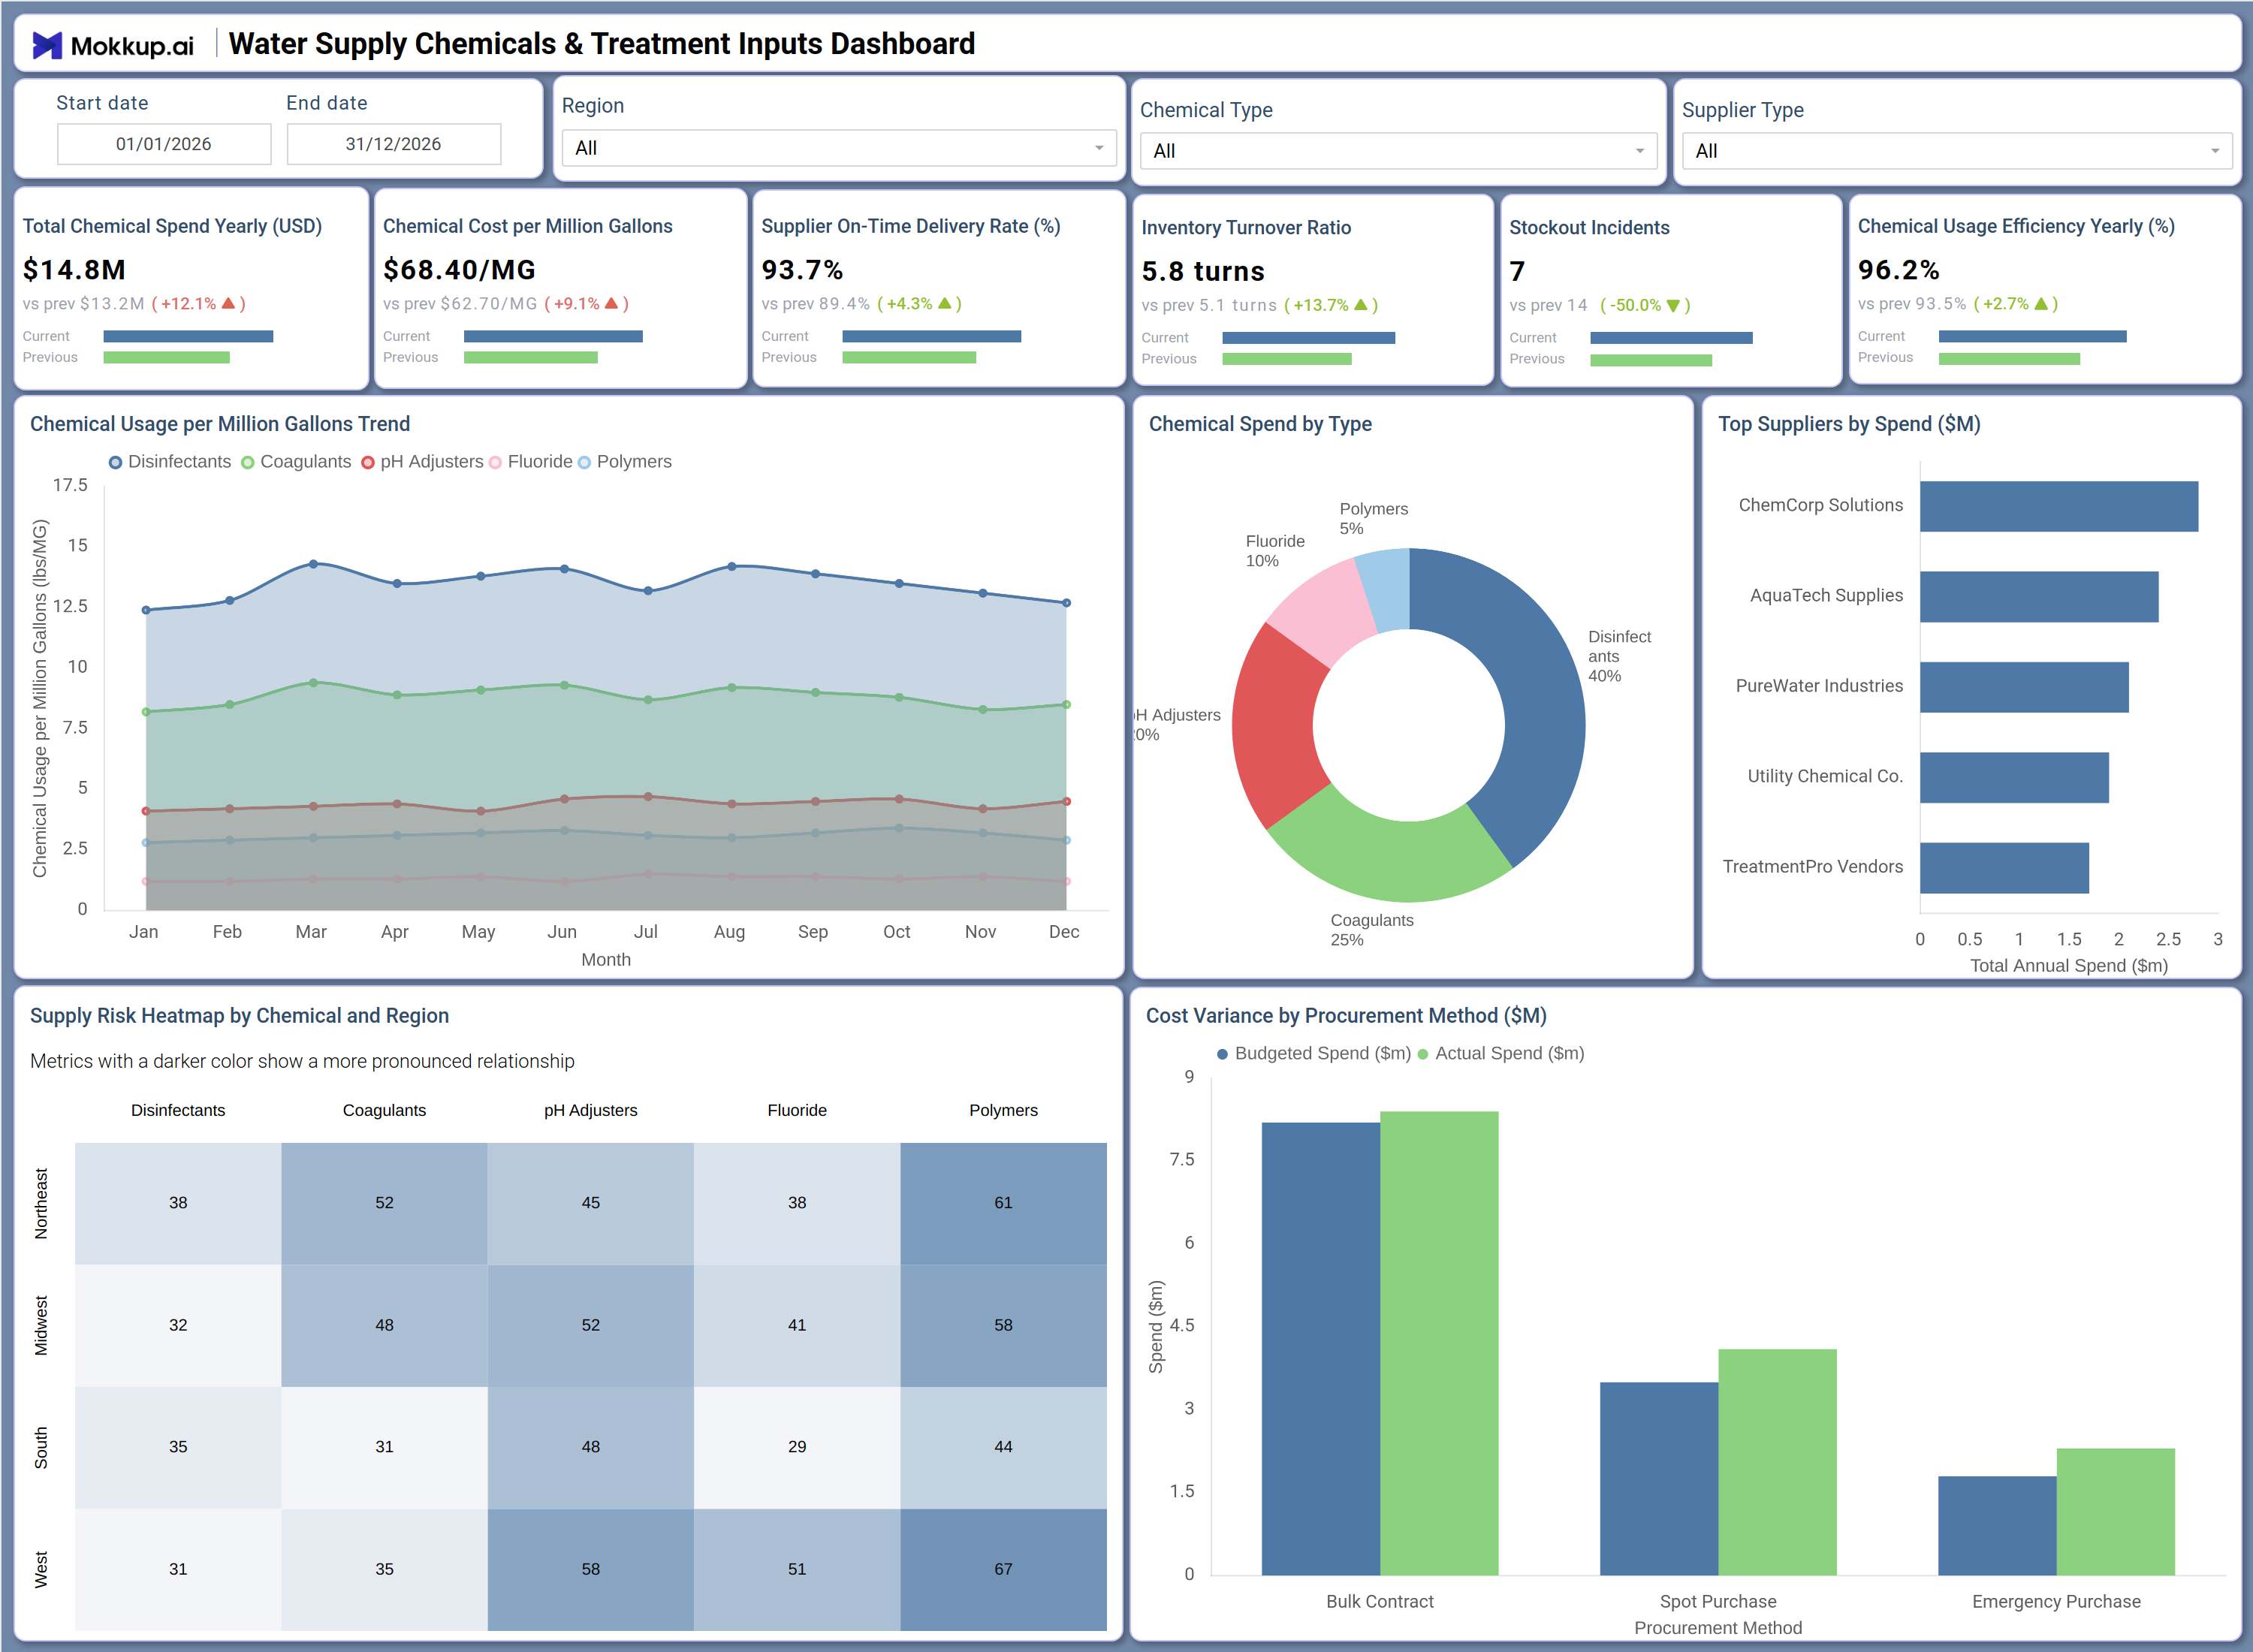Click the 96.2% usage efficiency value
Screen dimensions: 2253x1652
point(1898,270)
